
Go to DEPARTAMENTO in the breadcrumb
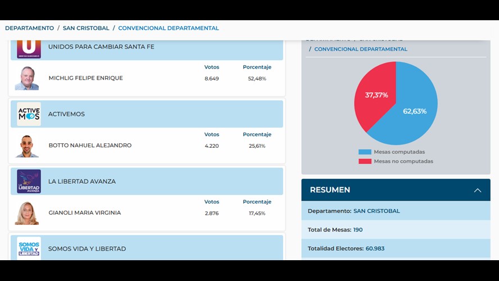pos(30,28)
